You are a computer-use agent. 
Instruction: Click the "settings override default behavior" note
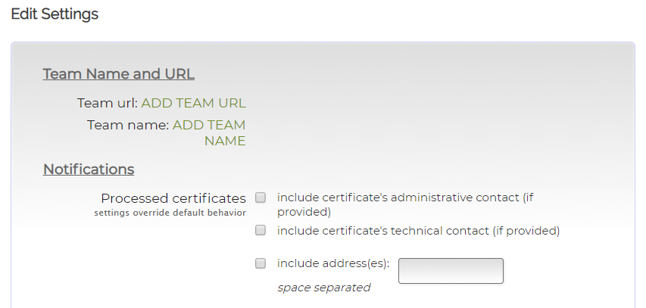(x=170, y=213)
